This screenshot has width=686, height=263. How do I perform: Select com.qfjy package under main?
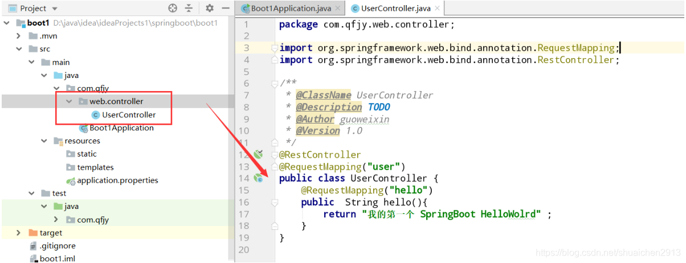pos(93,88)
